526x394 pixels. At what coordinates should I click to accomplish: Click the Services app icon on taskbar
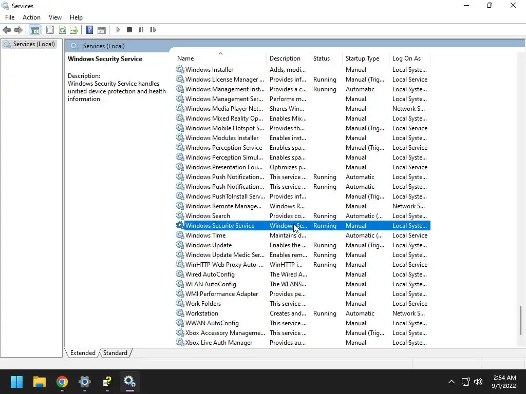(129, 381)
